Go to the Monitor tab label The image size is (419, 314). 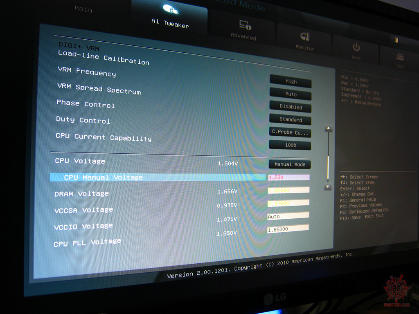[304, 47]
